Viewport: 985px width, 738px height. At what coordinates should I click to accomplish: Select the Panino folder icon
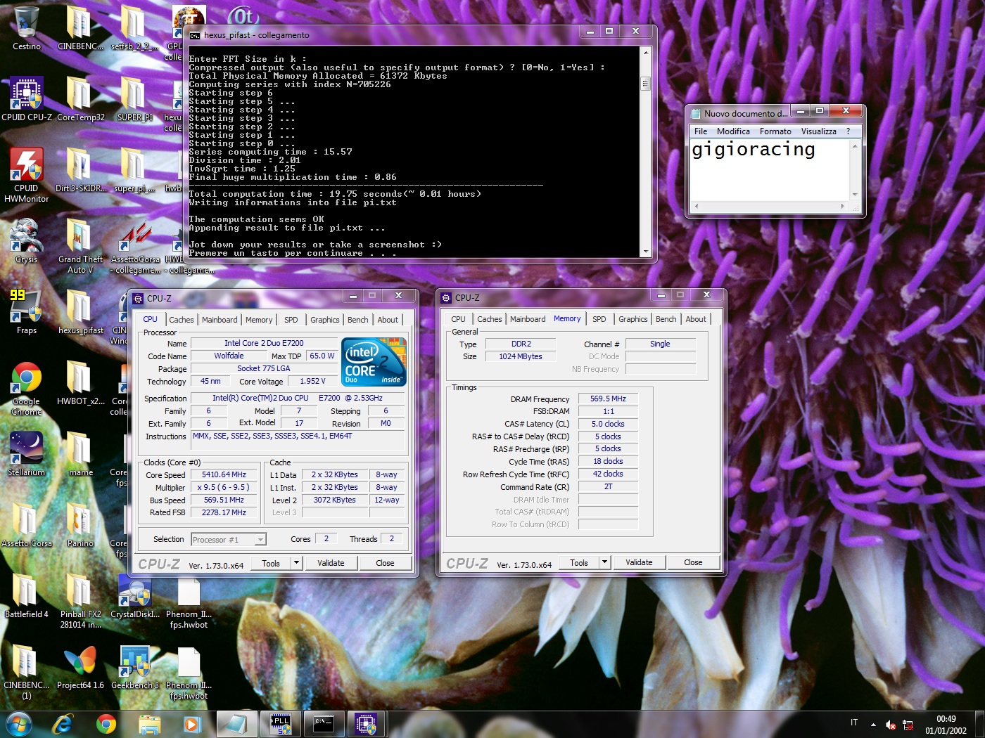pos(80,525)
